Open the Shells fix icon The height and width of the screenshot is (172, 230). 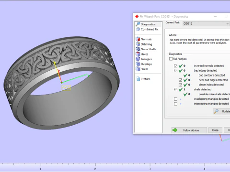point(138,69)
